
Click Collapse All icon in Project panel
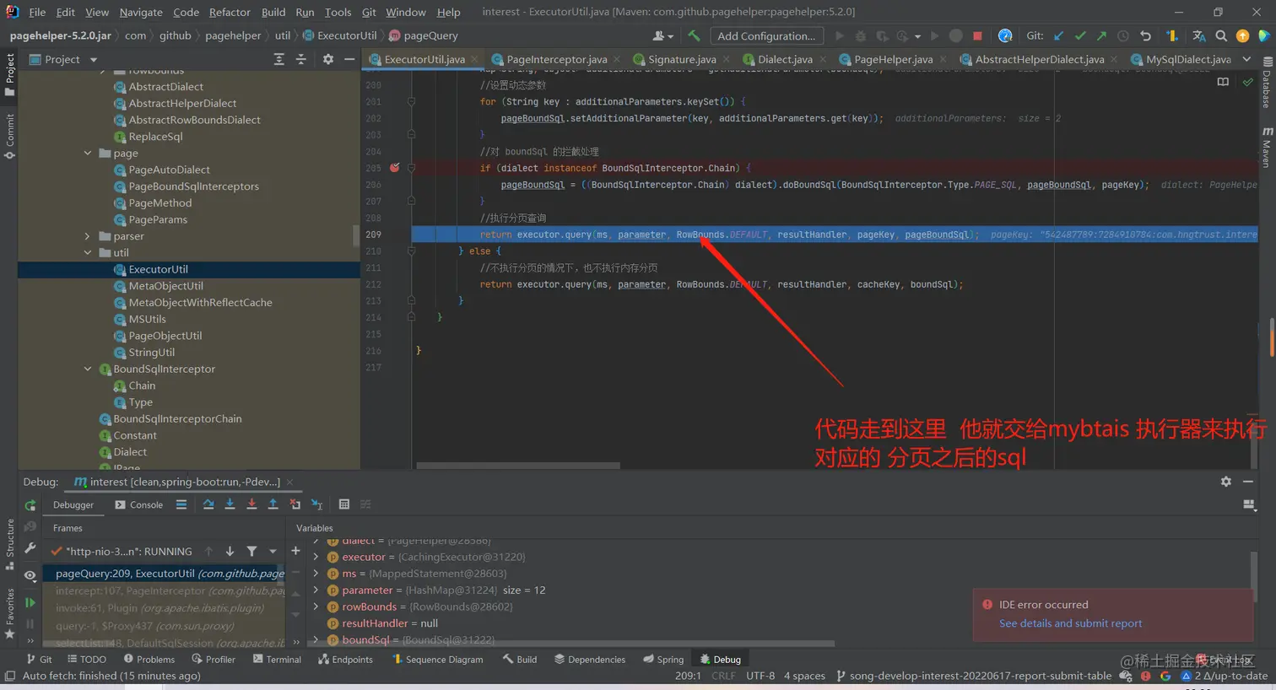pyautogui.click(x=301, y=59)
